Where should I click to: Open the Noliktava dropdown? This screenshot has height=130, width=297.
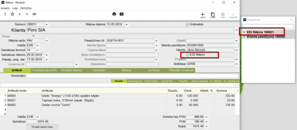pos(236,64)
